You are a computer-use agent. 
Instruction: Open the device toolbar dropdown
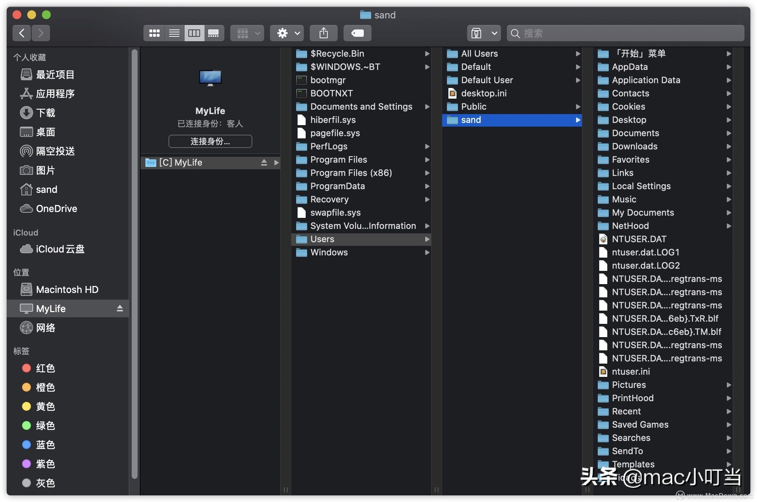[484, 33]
